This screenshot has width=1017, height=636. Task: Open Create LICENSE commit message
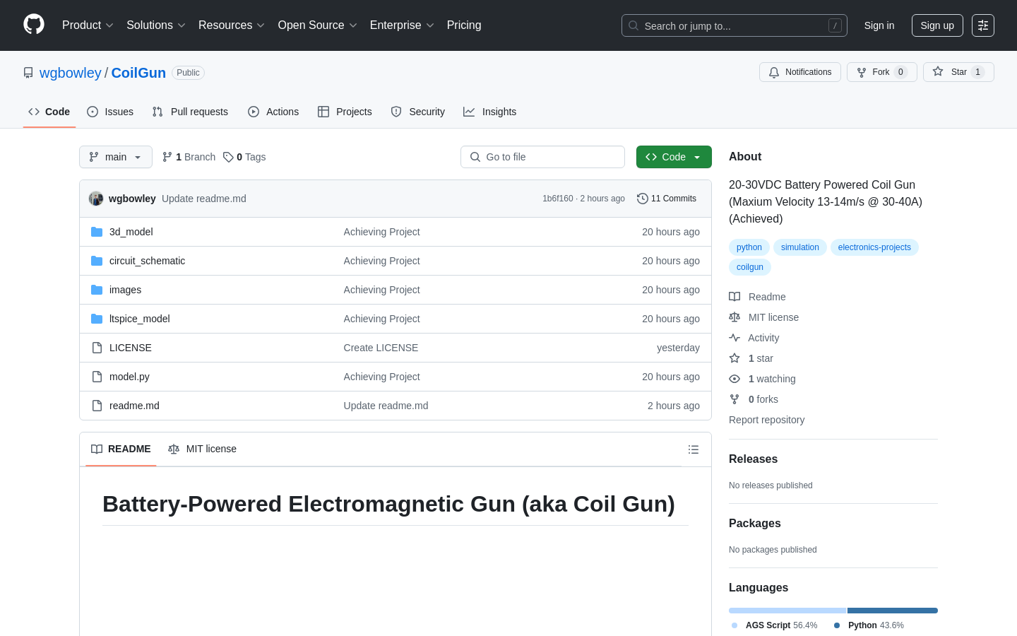point(381,348)
